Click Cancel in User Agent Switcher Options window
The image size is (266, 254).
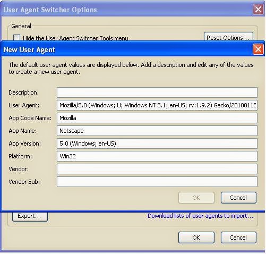(238, 238)
